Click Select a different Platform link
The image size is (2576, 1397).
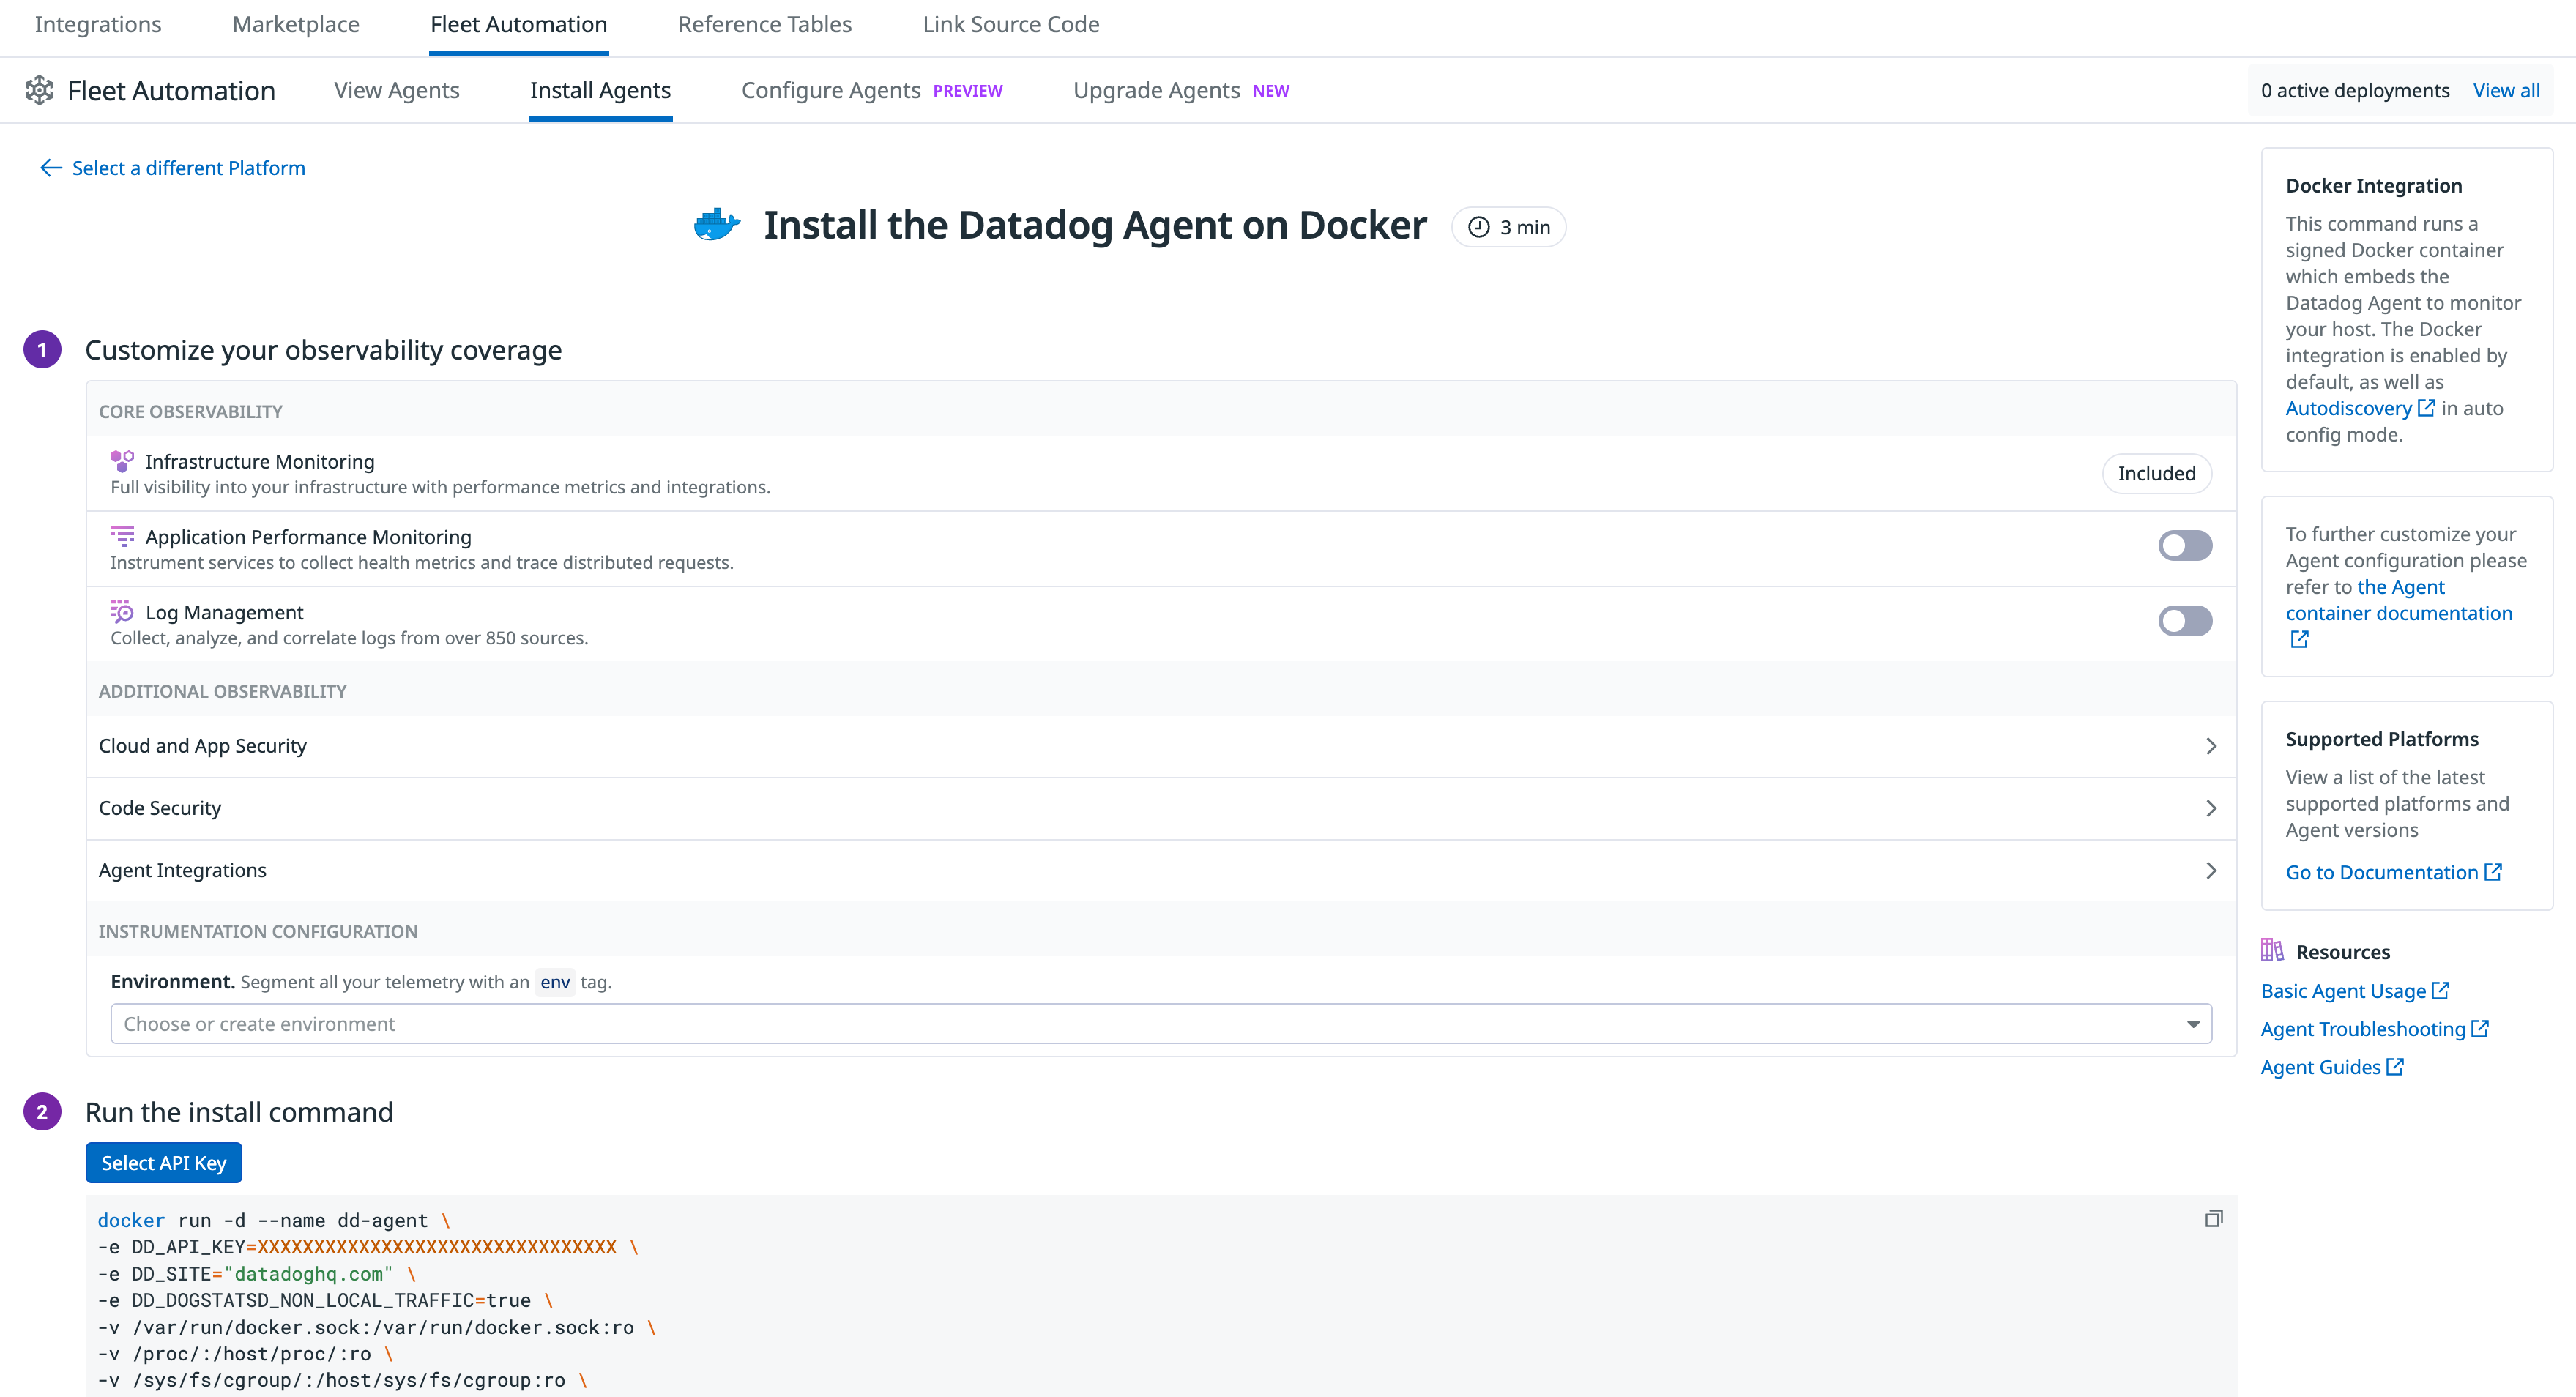188,168
